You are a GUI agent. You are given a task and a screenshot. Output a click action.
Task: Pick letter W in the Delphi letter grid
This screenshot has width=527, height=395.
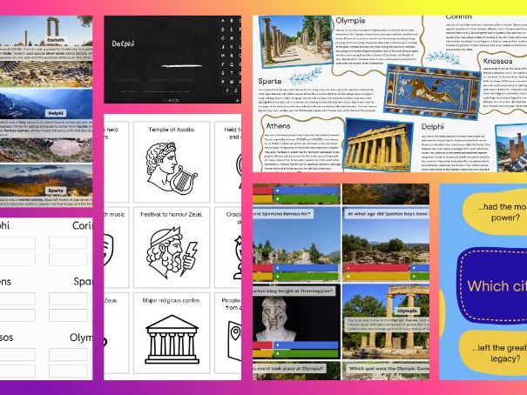click(x=232, y=82)
